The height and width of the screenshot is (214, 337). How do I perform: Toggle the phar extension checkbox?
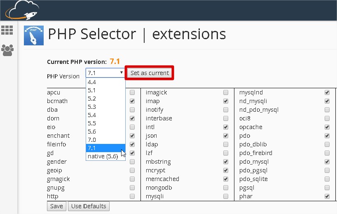point(327,196)
